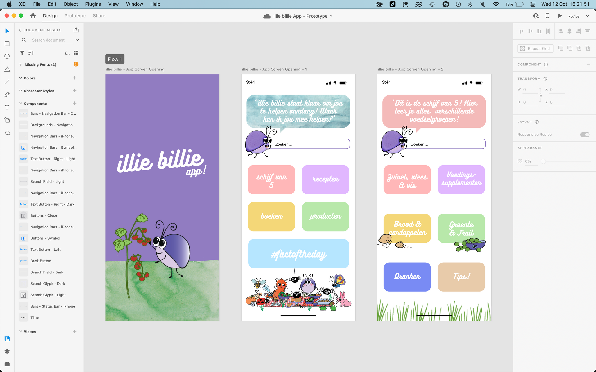Select the Text tool
The image size is (596, 372).
(7, 107)
